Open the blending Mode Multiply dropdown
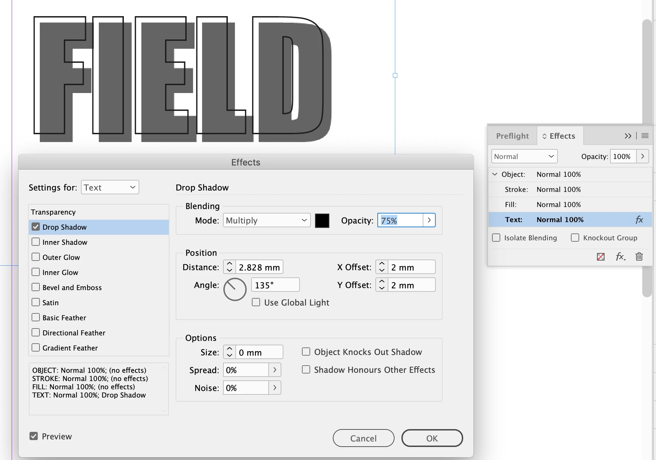The height and width of the screenshot is (460, 656). pyautogui.click(x=267, y=220)
